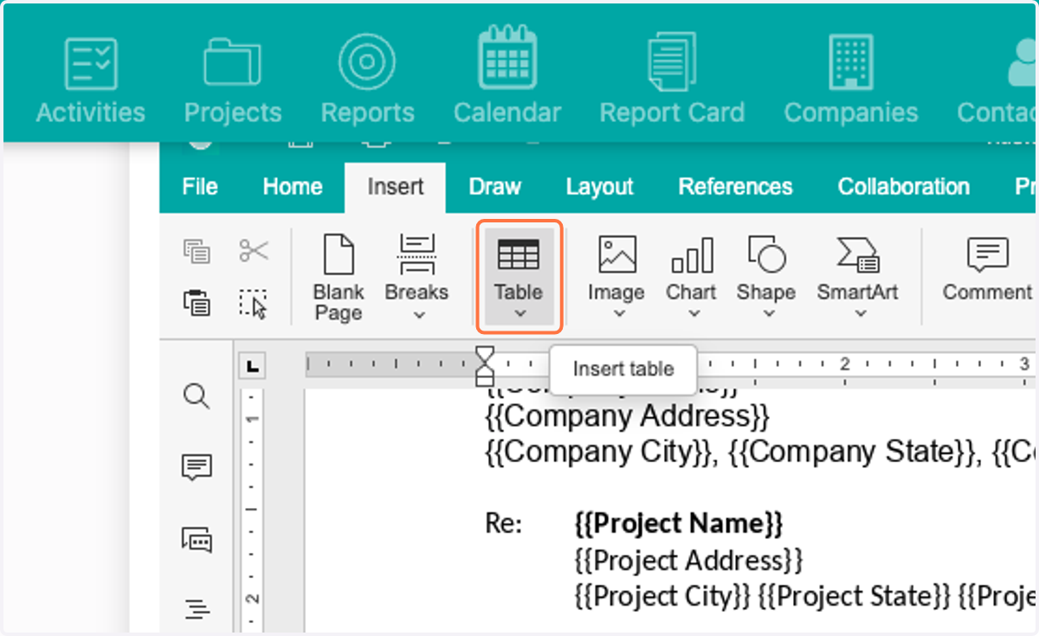The width and height of the screenshot is (1039, 636).
Task: Open the Collaboration ribbon tab
Action: coord(904,187)
